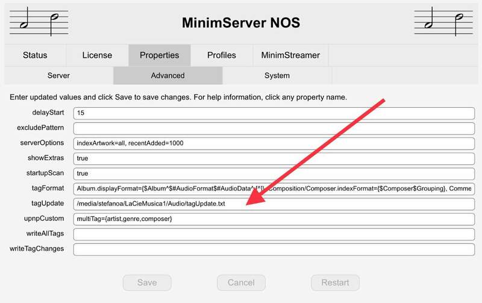The width and height of the screenshot is (482, 303).
Task: Click the empty writeAllTags input field
Action: [274, 234]
